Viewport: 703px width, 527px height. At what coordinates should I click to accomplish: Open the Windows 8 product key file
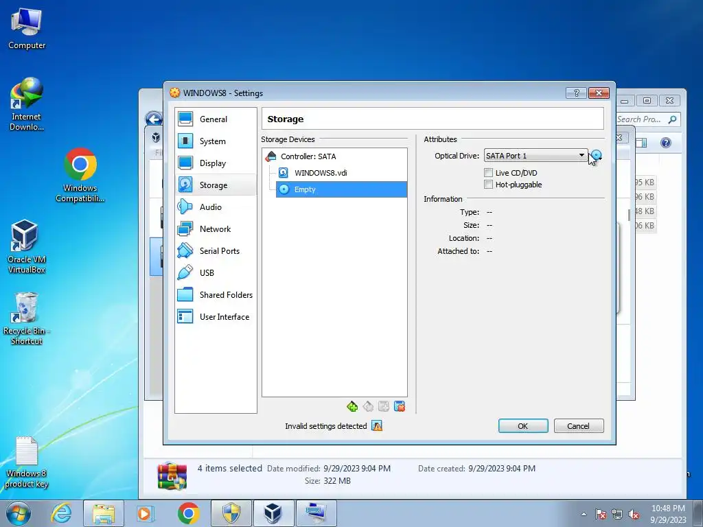[x=27, y=462]
